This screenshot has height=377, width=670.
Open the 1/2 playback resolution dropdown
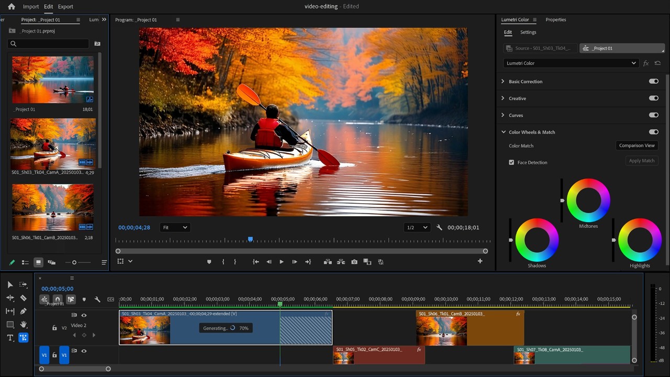416,227
